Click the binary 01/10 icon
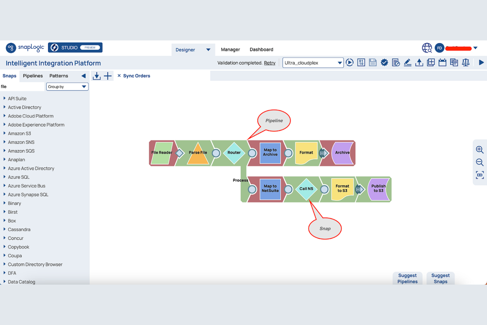487x325 pixels. (x=361, y=63)
